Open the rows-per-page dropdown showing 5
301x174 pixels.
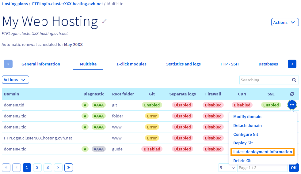(227, 168)
